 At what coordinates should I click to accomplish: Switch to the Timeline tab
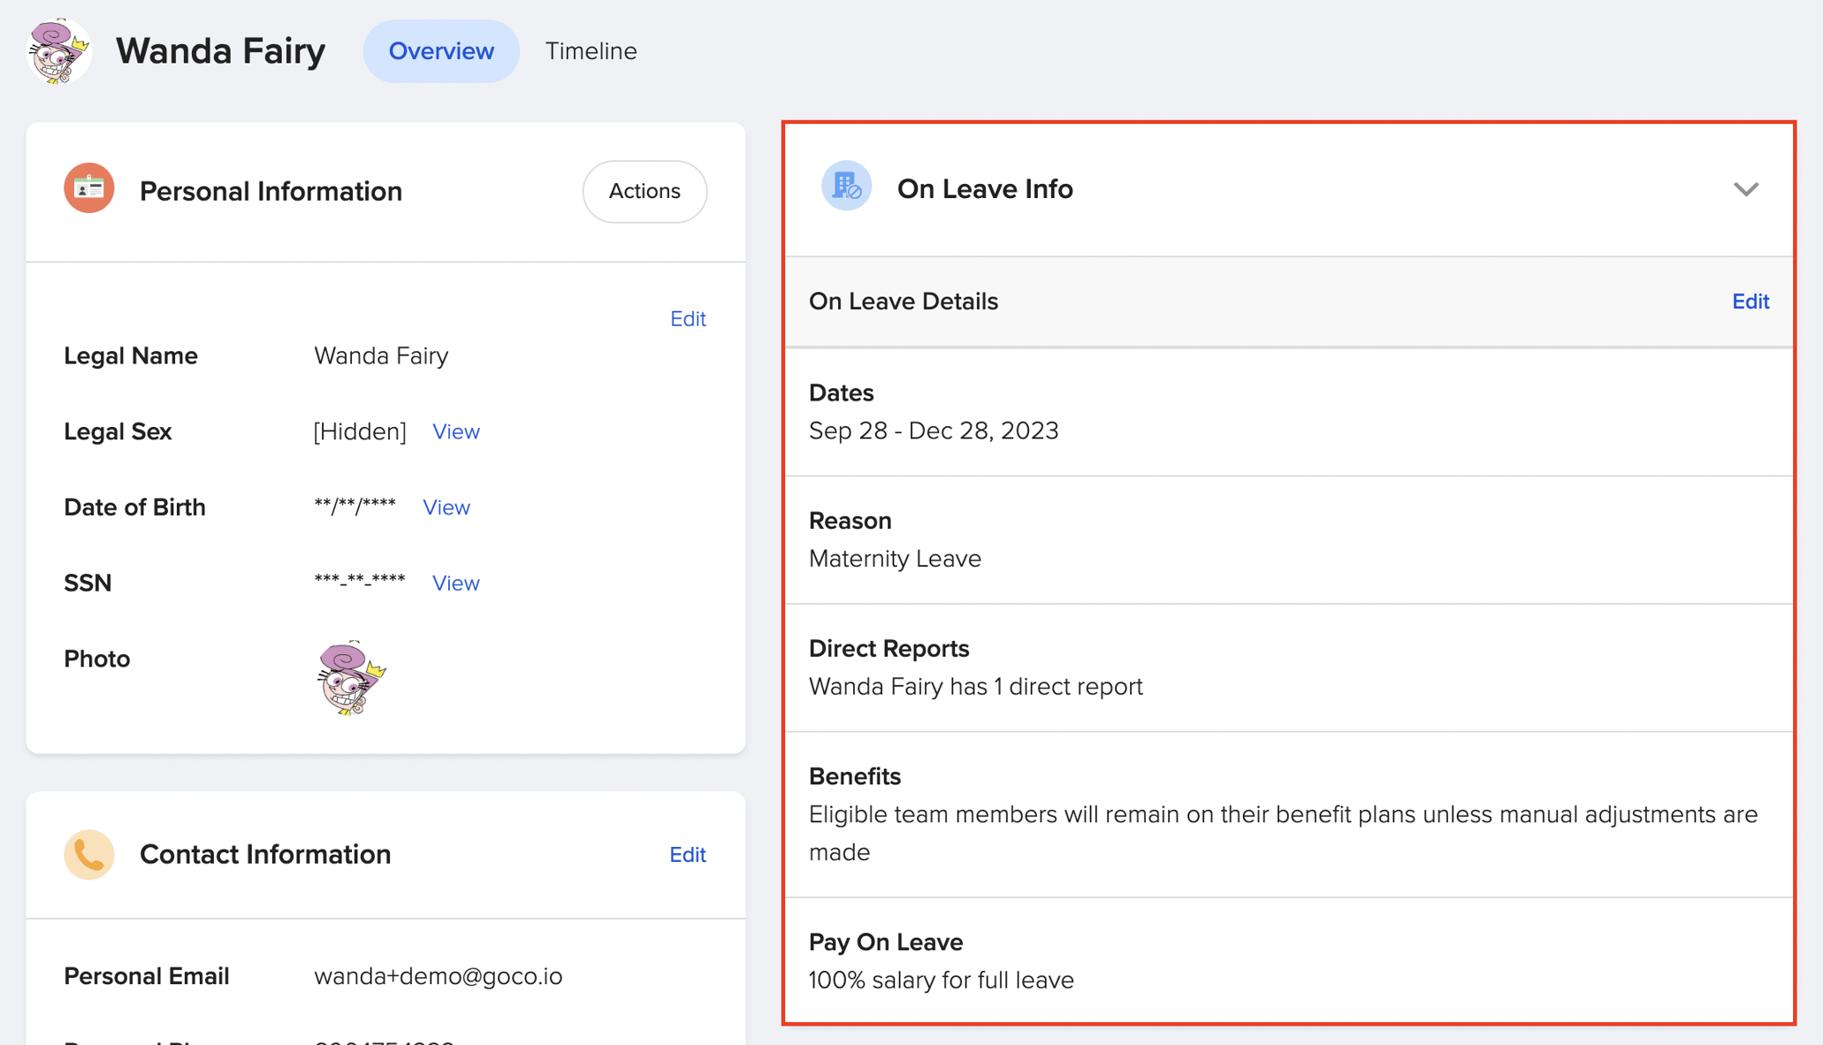coord(591,50)
